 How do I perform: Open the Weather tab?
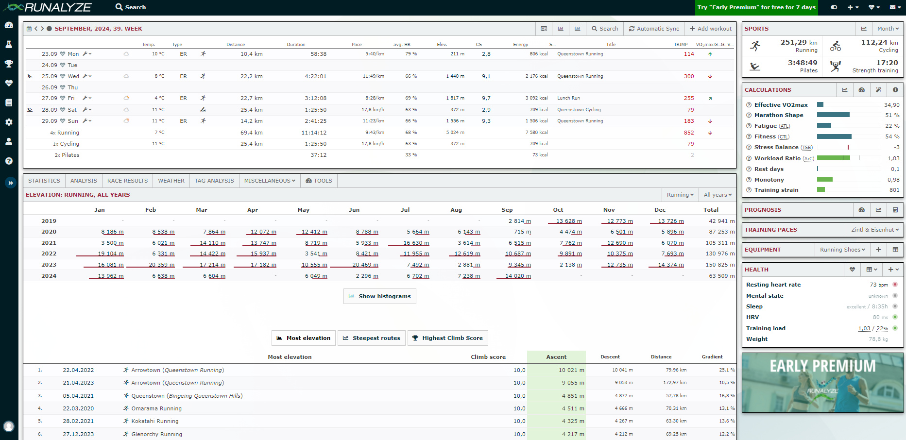pos(171,181)
